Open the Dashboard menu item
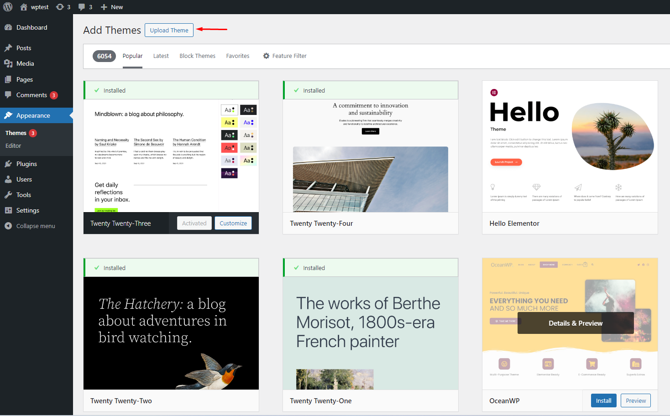The height and width of the screenshot is (416, 670). [37, 27]
